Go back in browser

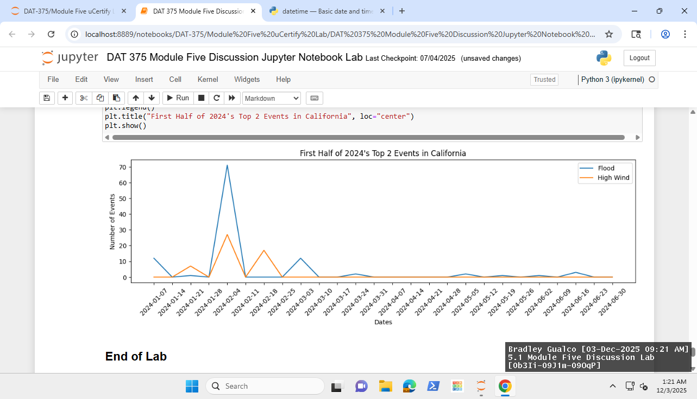[x=12, y=34]
